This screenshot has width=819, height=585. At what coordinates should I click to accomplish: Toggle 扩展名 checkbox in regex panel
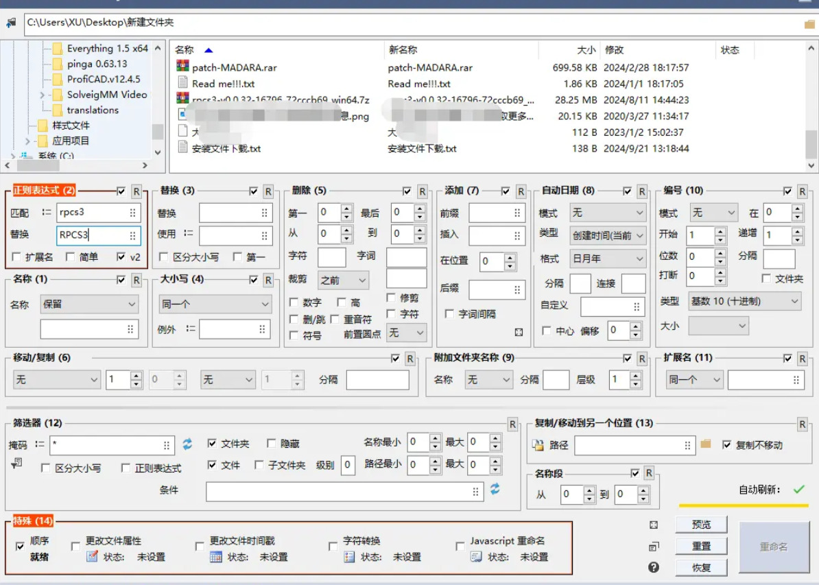16,257
